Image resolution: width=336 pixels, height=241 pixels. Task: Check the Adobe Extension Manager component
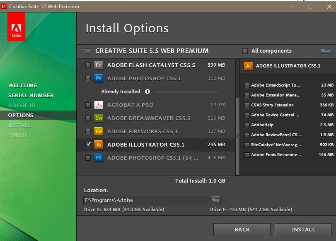(247, 95)
